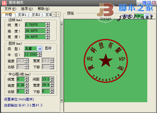Click the 线宽 border width input field
Screen dimensions: 157x113
tap(35, 25)
